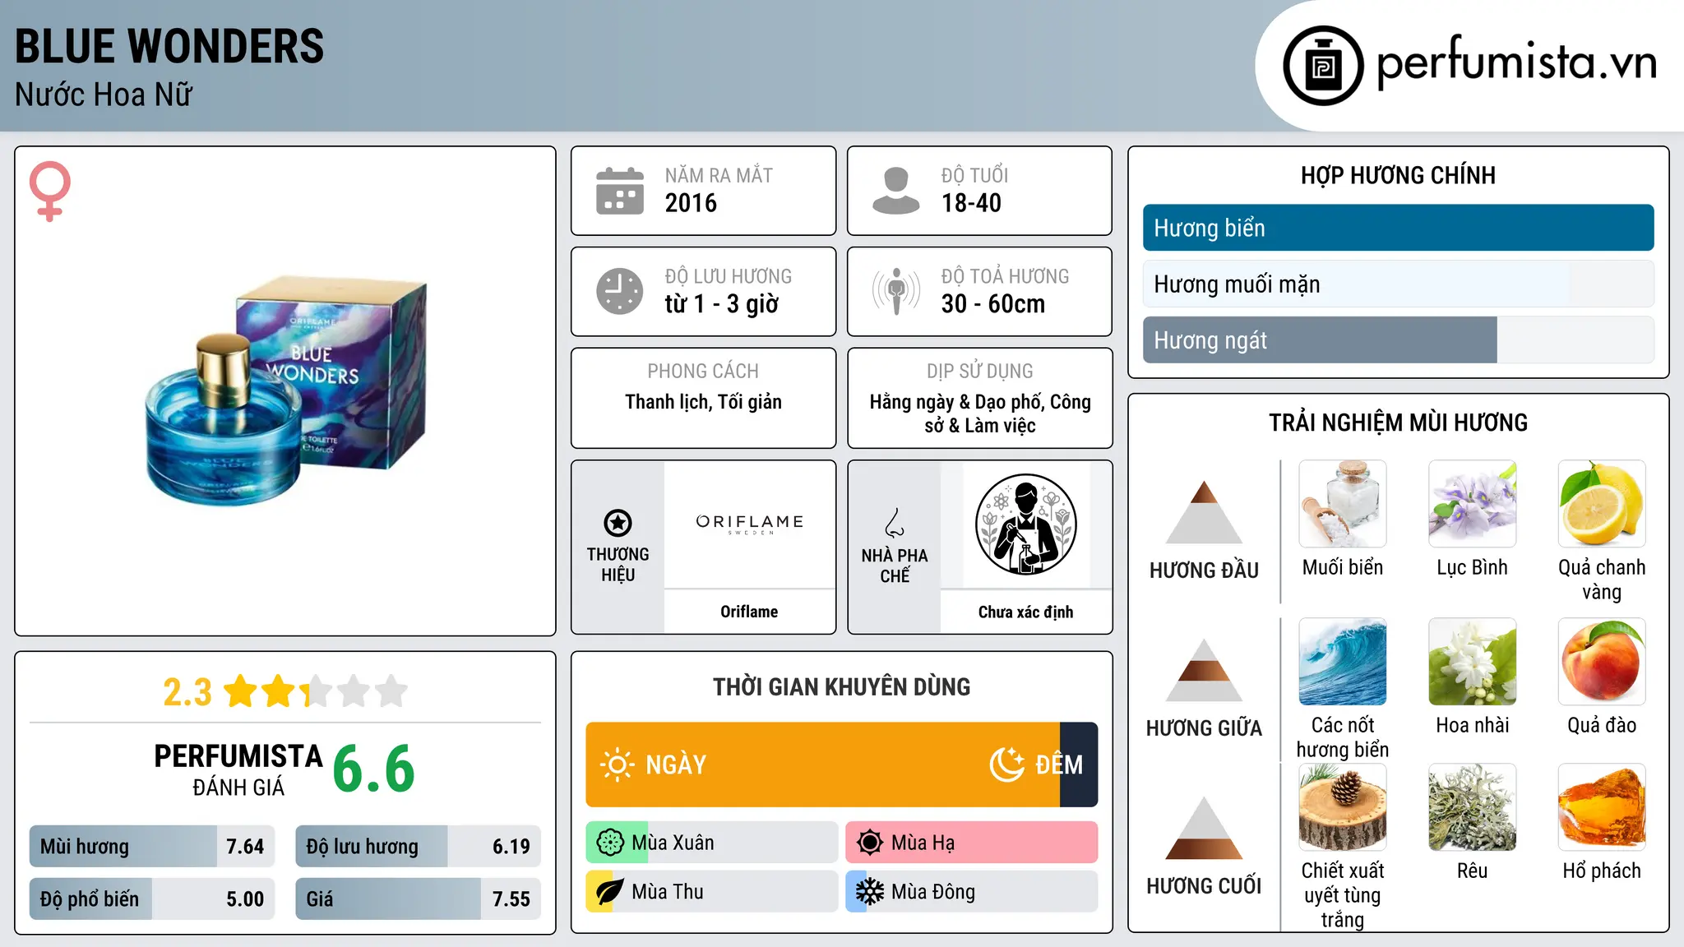1684x947 pixels.
Task: Select the perfumer illustration icon
Action: tap(1025, 524)
